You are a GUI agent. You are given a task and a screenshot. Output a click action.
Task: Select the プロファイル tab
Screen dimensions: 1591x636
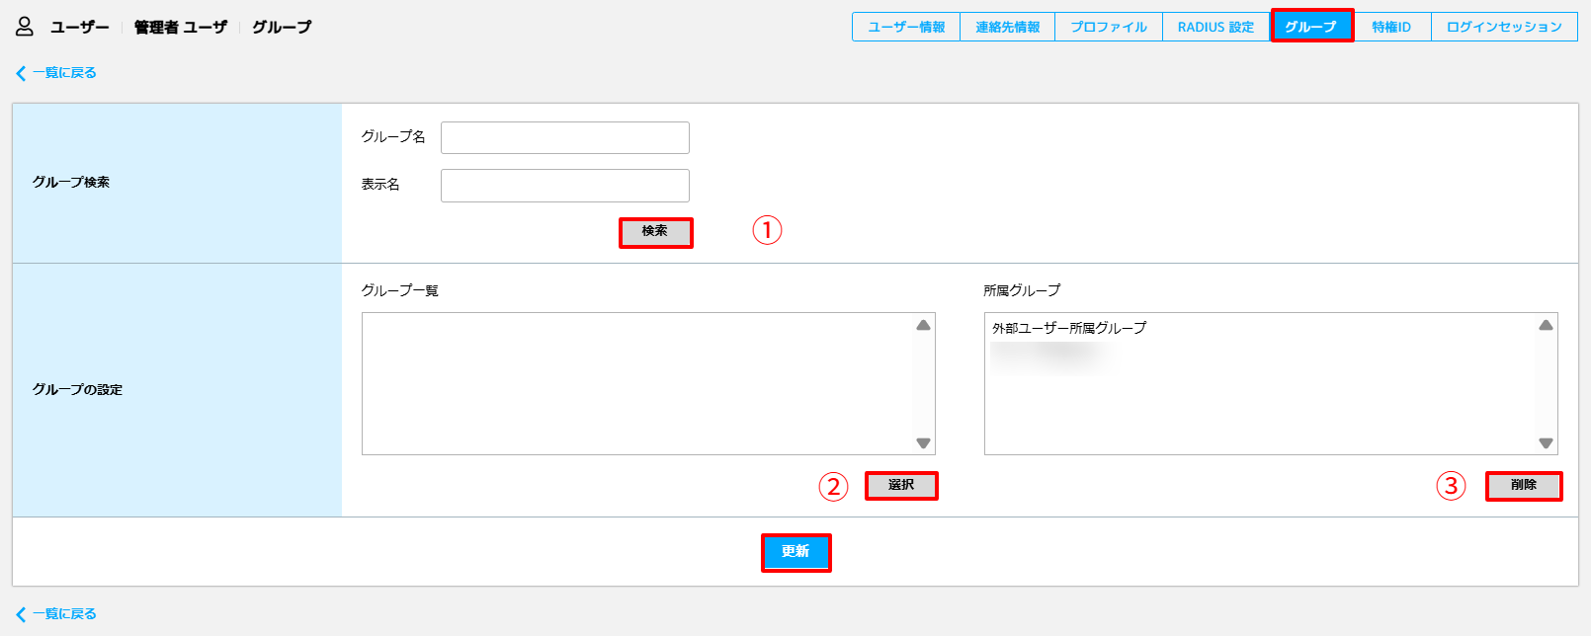(1109, 27)
